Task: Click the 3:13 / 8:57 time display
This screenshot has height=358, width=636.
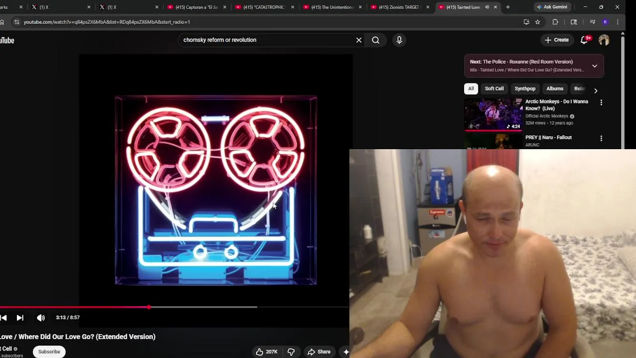Action: point(68,317)
